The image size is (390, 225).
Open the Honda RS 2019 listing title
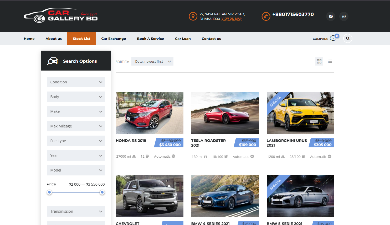coord(131,141)
